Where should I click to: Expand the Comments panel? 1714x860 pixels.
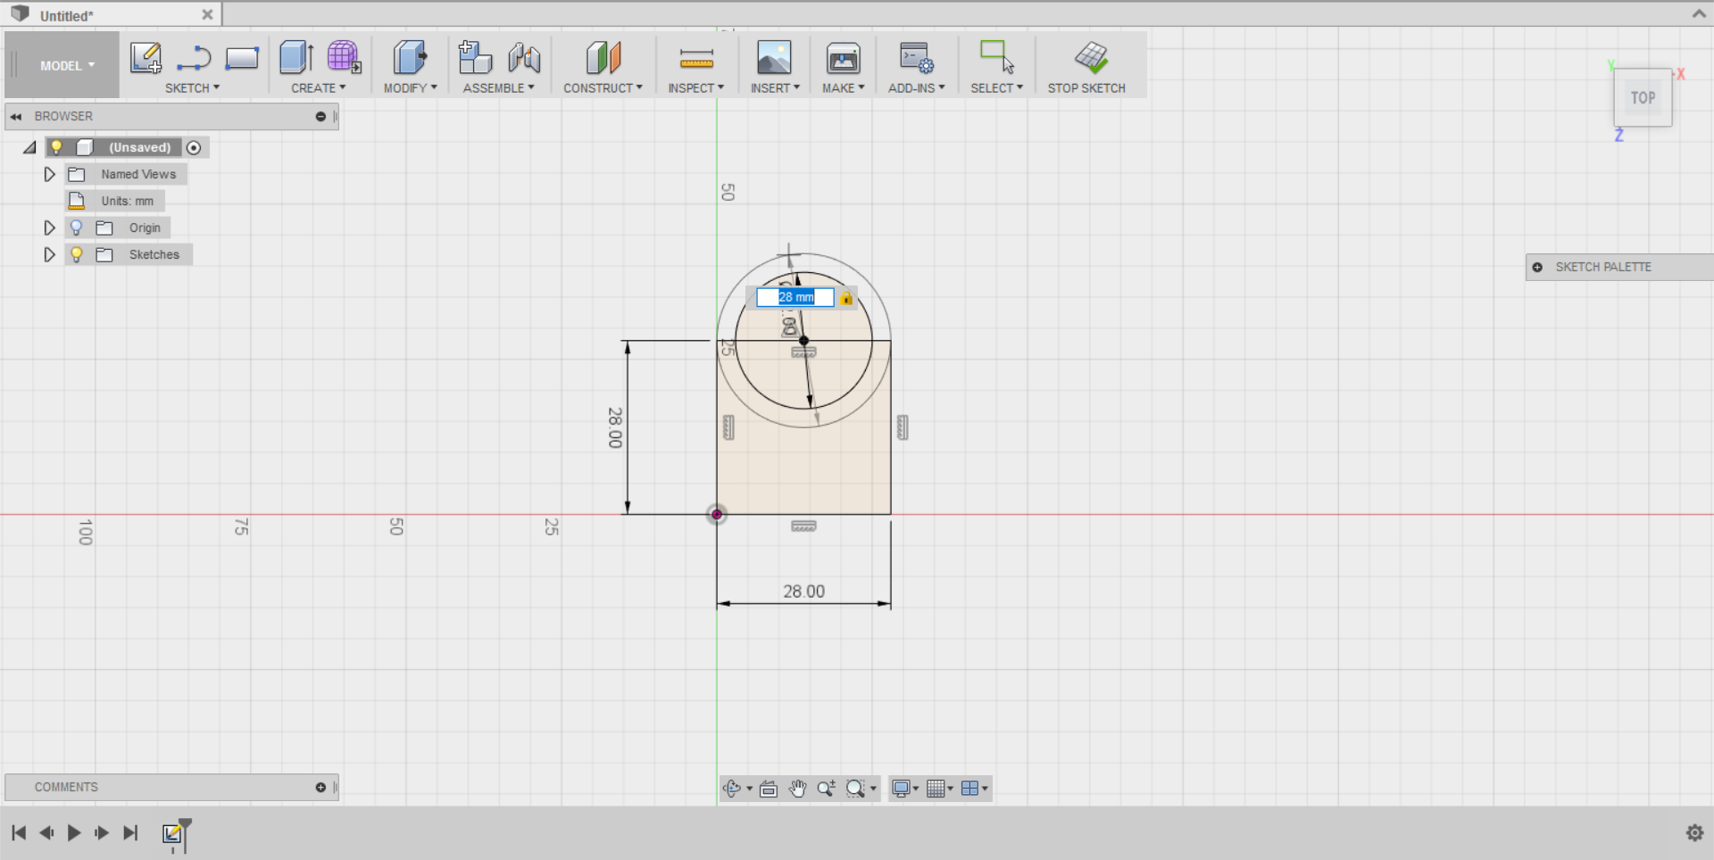click(320, 787)
